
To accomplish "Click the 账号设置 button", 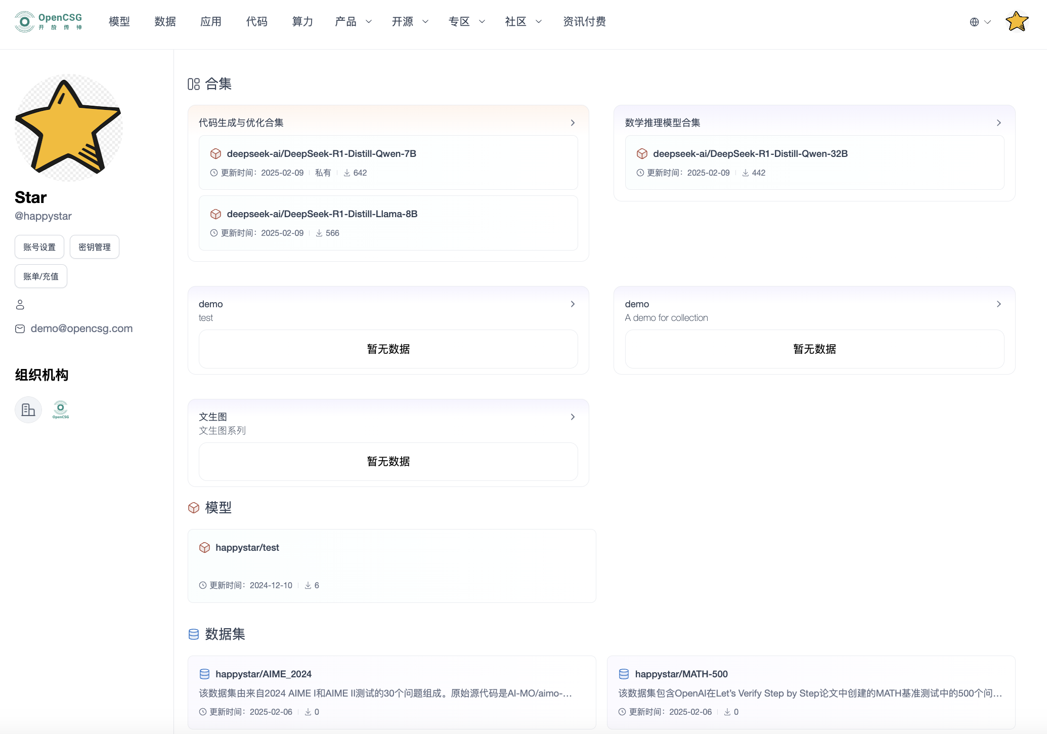I will [x=39, y=247].
